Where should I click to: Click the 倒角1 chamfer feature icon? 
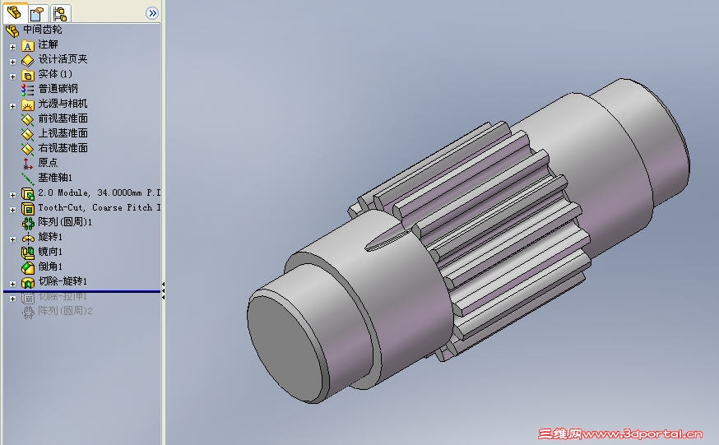coord(27,267)
